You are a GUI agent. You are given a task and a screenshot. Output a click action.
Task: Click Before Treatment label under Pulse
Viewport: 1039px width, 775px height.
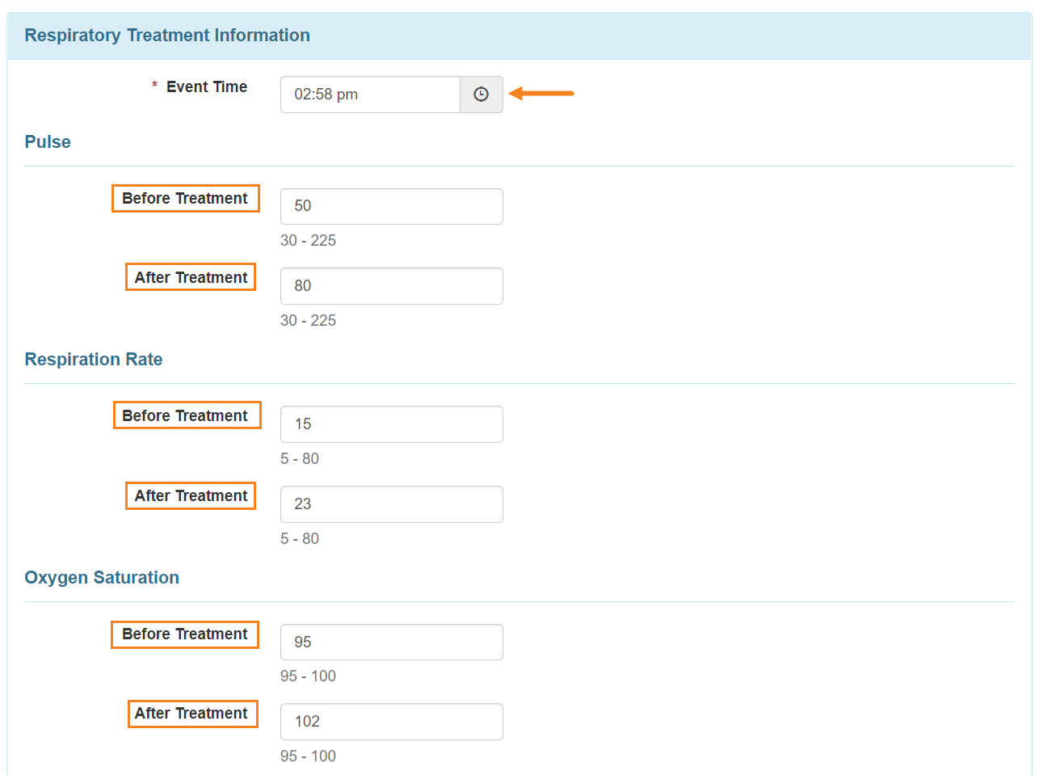click(x=185, y=199)
